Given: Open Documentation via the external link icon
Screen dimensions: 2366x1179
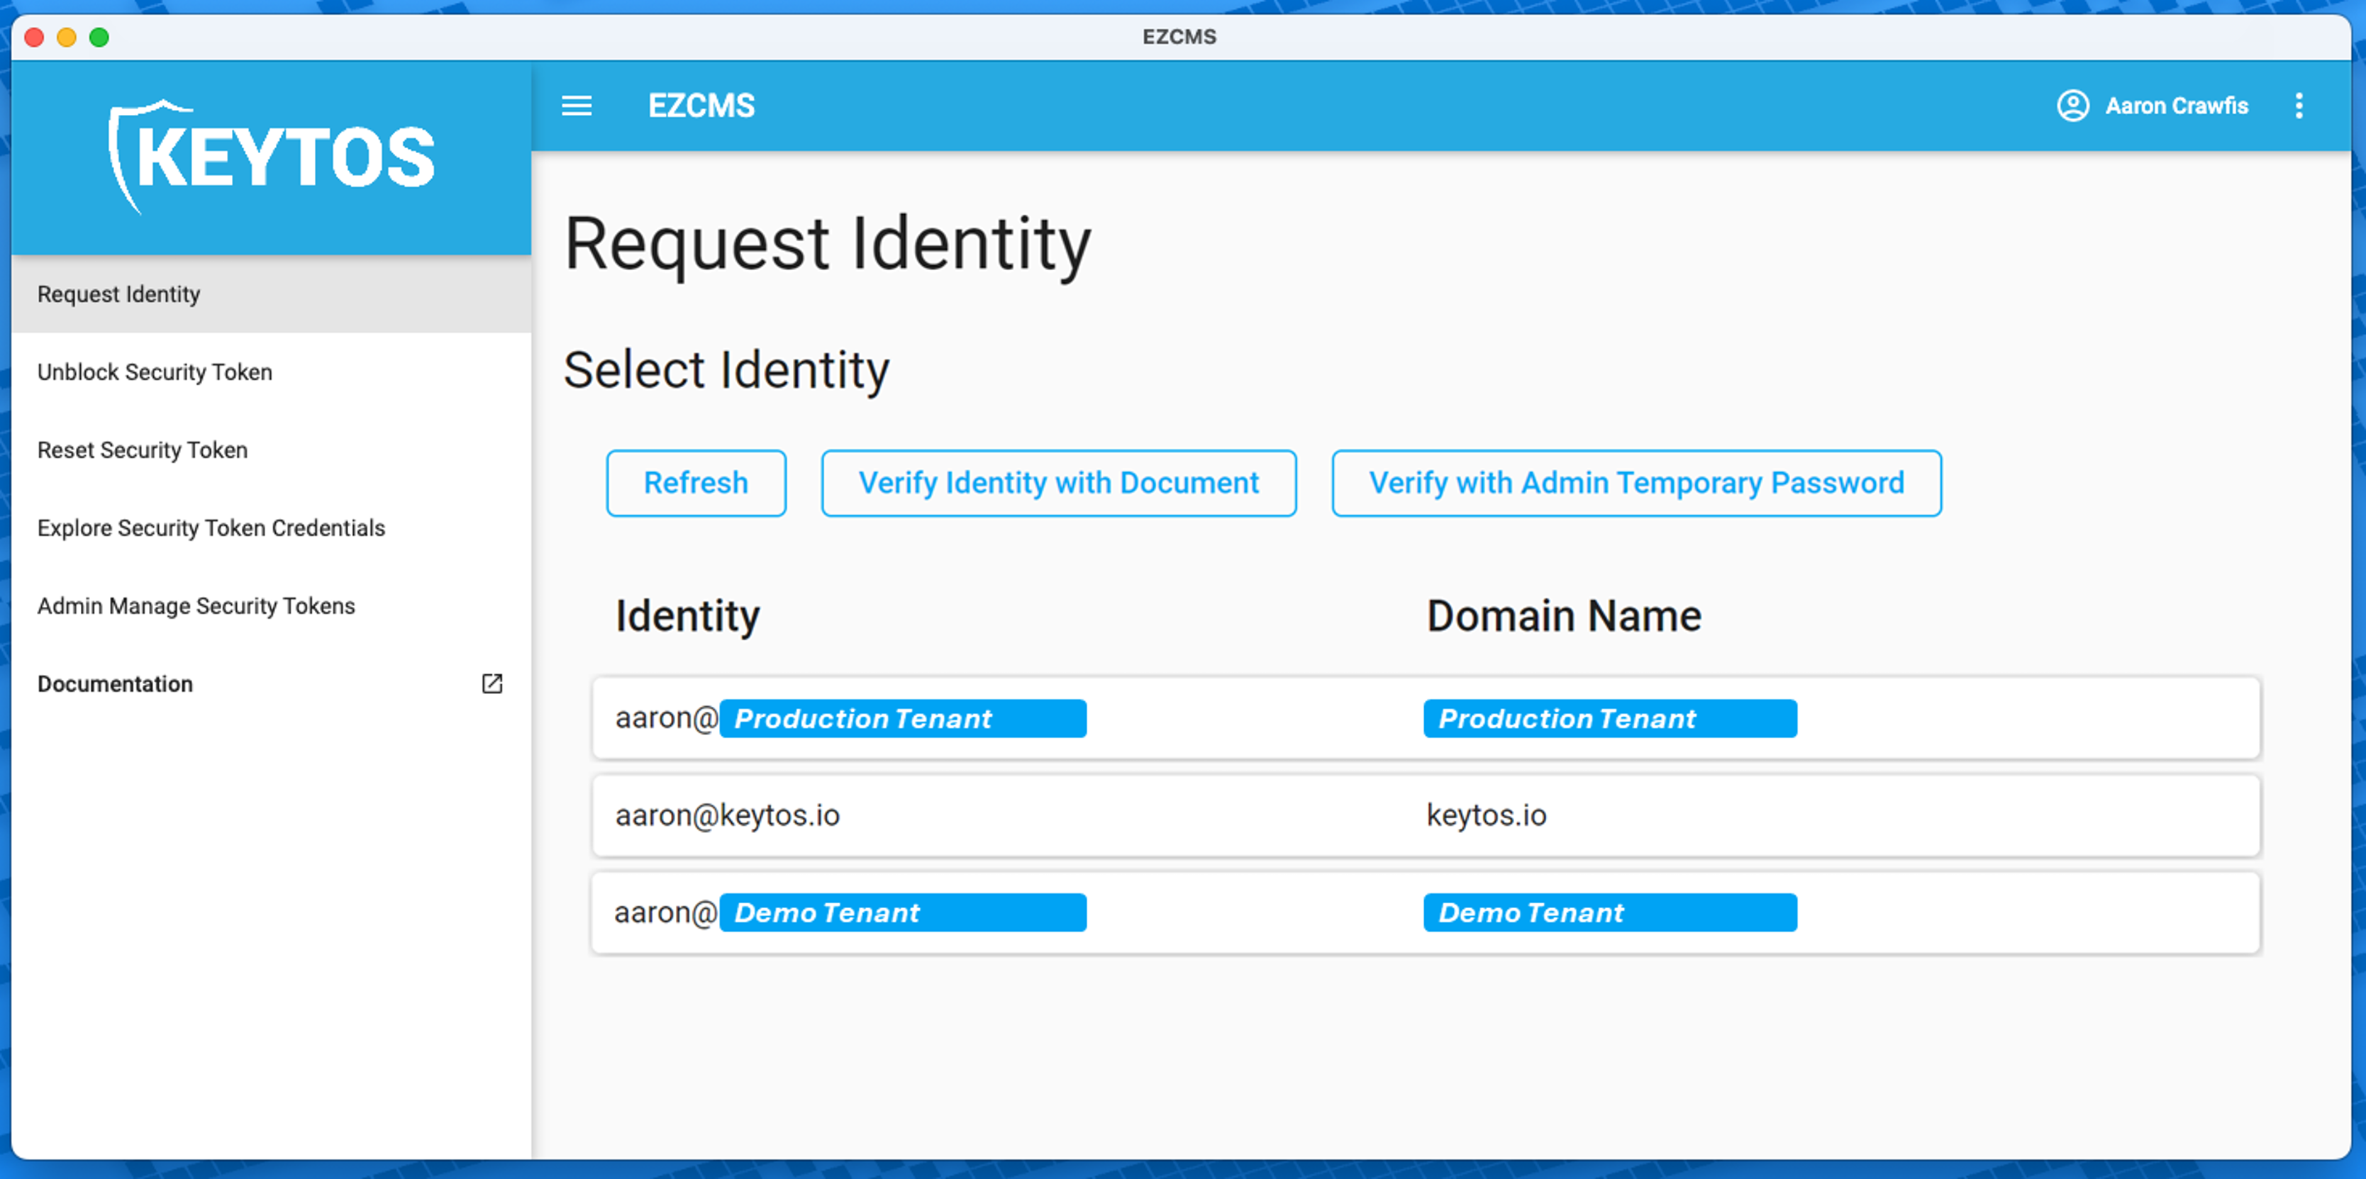Looking at the screenshot, I should (x=492, y=684).
